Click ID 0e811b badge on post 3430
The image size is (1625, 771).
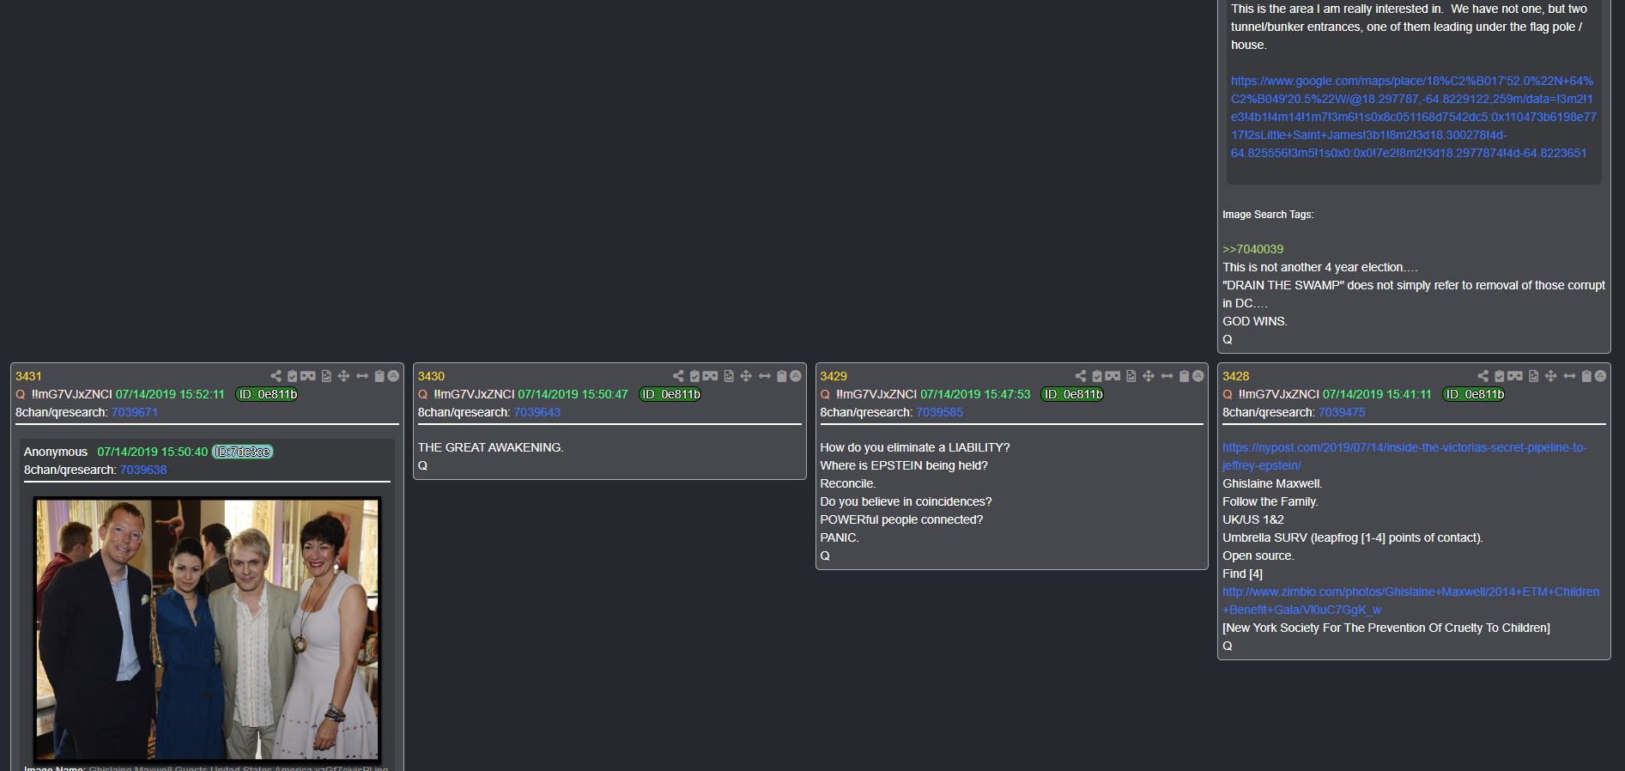[x=670, y=394]
